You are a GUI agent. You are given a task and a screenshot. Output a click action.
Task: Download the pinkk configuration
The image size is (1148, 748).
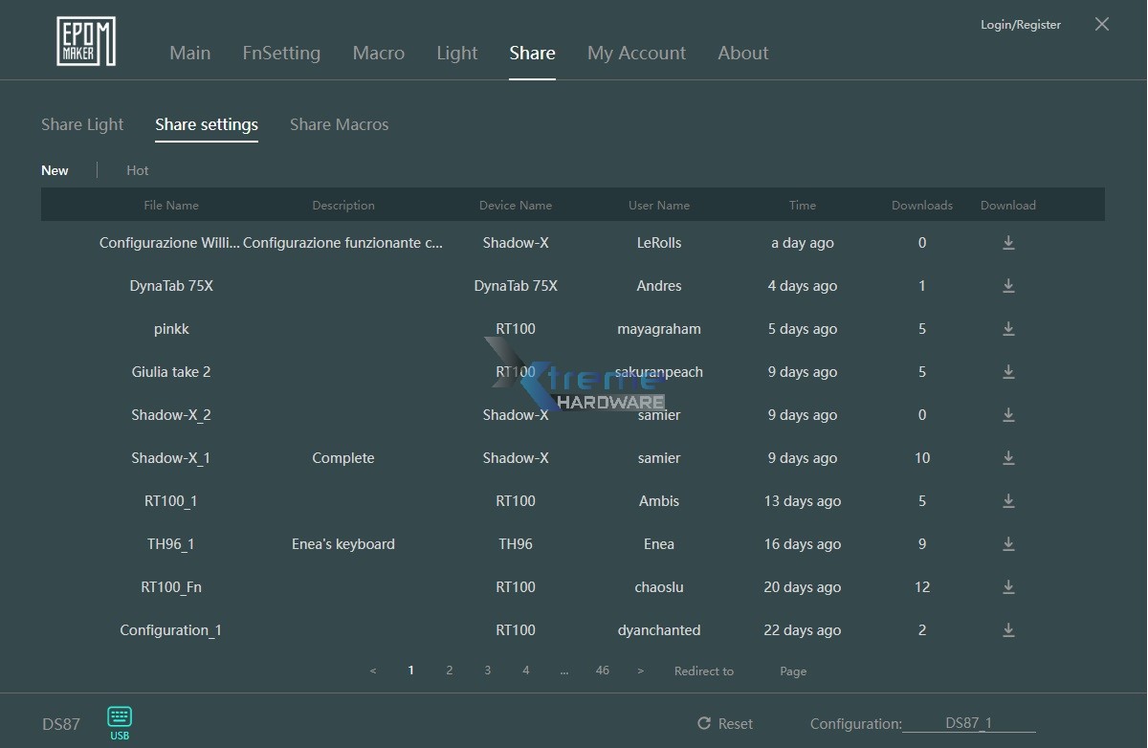point(1007,329)
